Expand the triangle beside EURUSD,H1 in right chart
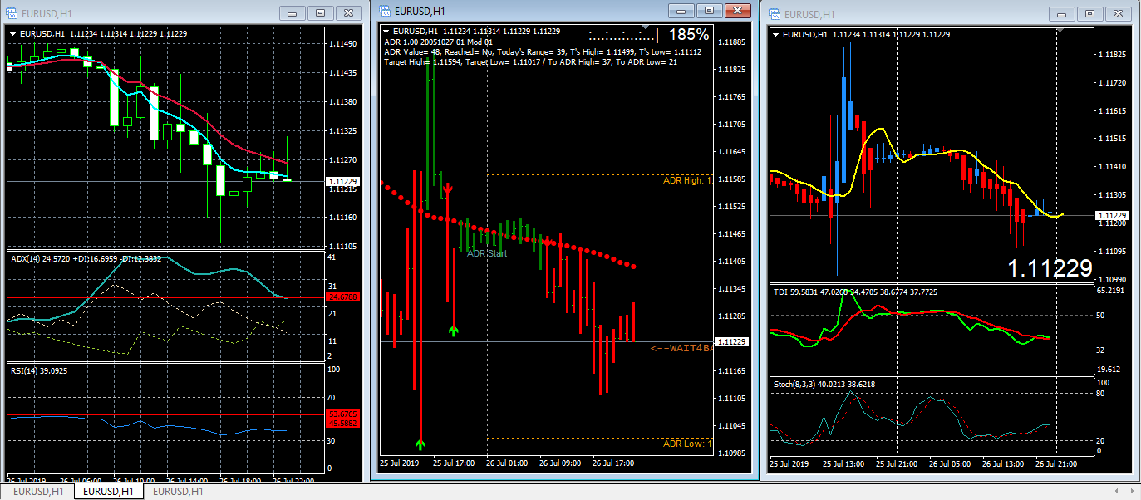1141x500 pixels. point(775,35)
